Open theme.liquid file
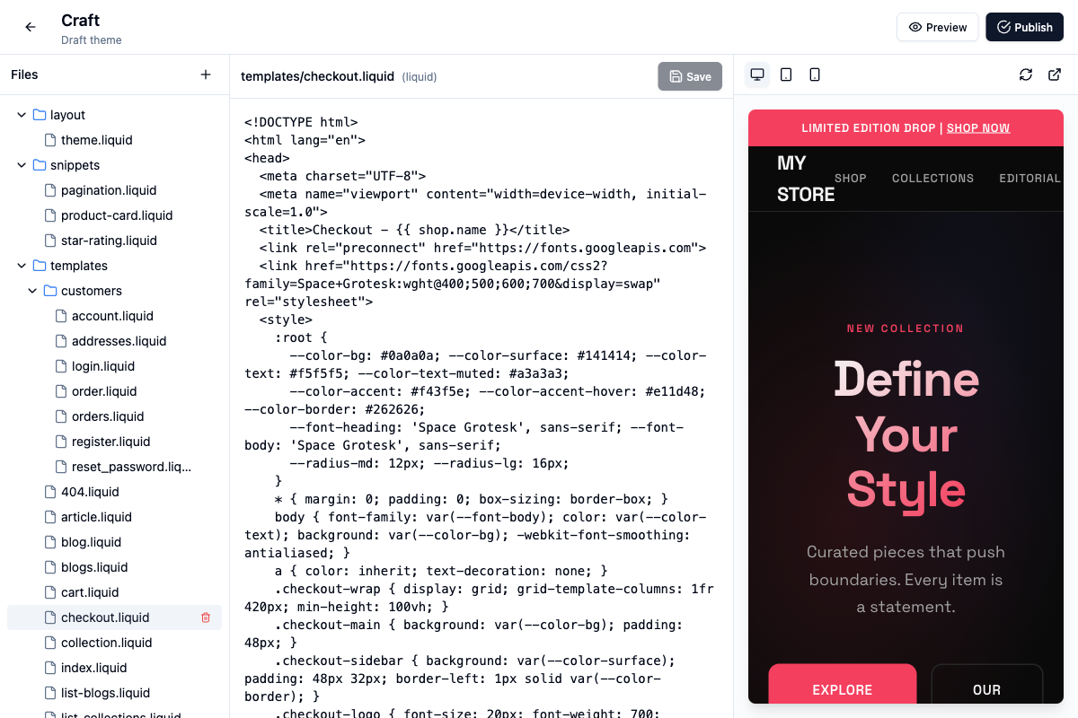This screenshot has height=718, width=1078. tap(96, 140)
